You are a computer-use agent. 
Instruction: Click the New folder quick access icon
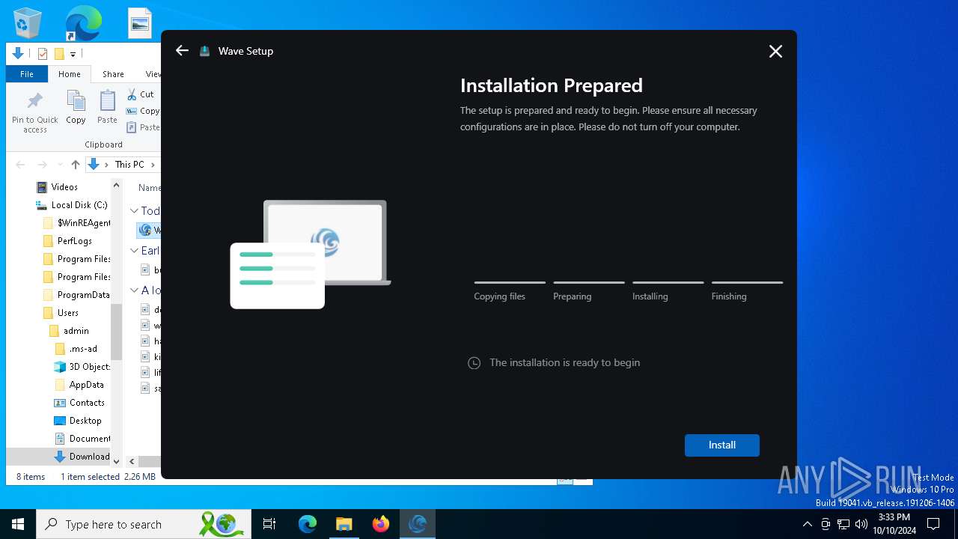pos(59,53)
